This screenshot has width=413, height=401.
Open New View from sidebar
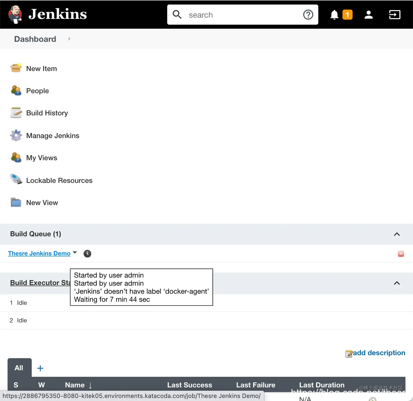42,203
